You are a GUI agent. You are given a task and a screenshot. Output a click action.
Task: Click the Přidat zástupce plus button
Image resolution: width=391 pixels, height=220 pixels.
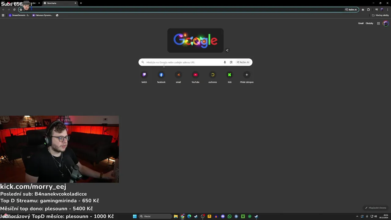[x=247, y=75]
